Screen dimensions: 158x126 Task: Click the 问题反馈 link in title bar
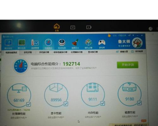pyautogui.click(x=122, y=35)
